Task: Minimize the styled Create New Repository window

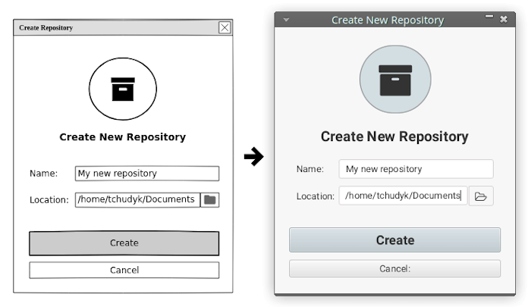Action: 489,18
